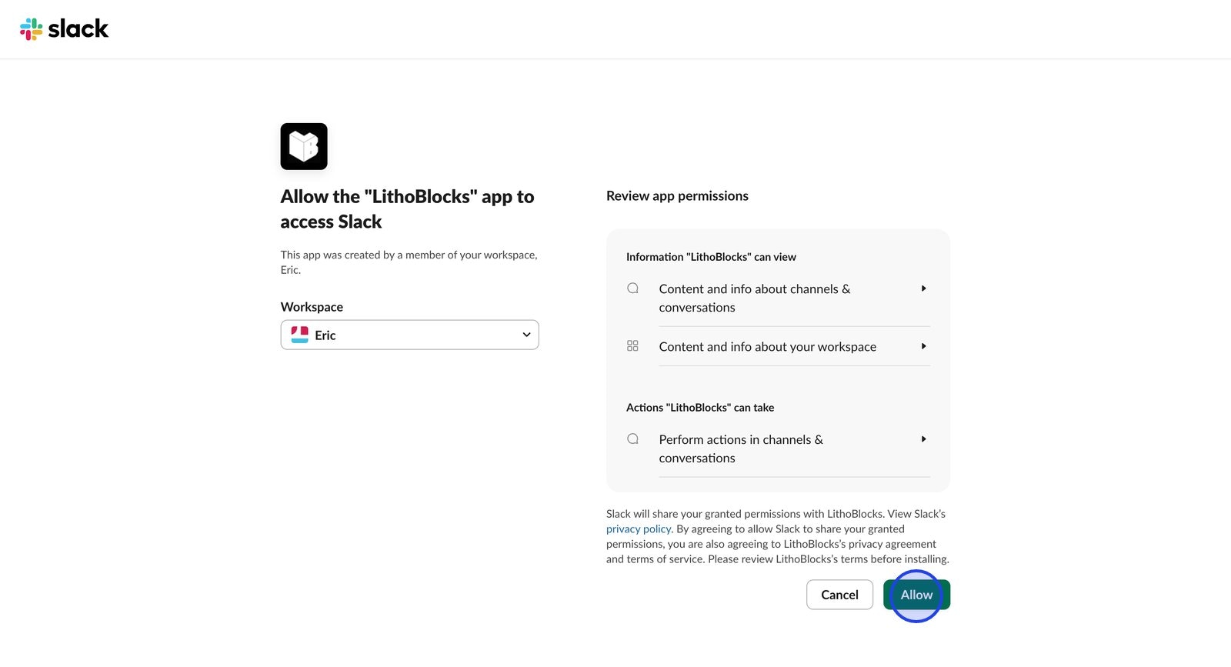Open Slack's privacy policy link

pos(638,529)
